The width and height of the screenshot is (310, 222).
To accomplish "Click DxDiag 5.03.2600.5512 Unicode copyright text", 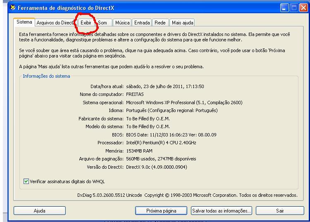I will pos(187,195).
